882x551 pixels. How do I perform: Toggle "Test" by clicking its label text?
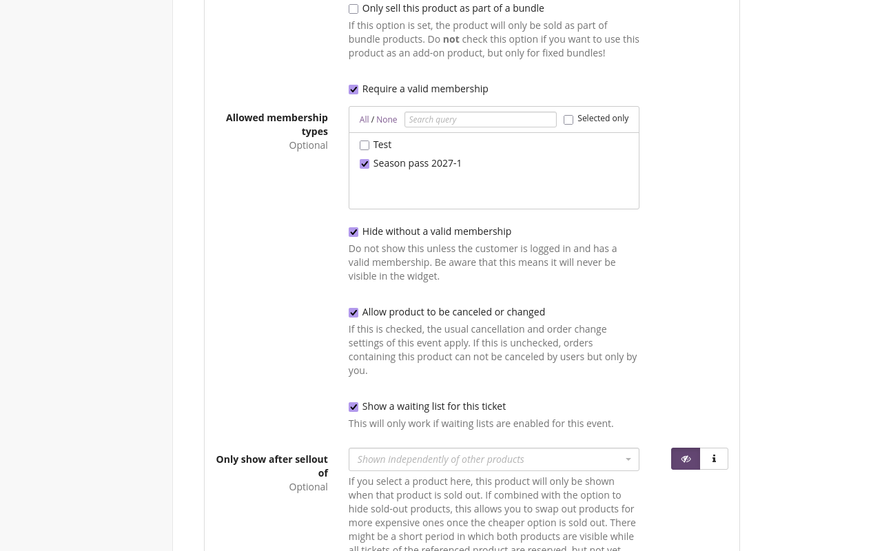382,145
